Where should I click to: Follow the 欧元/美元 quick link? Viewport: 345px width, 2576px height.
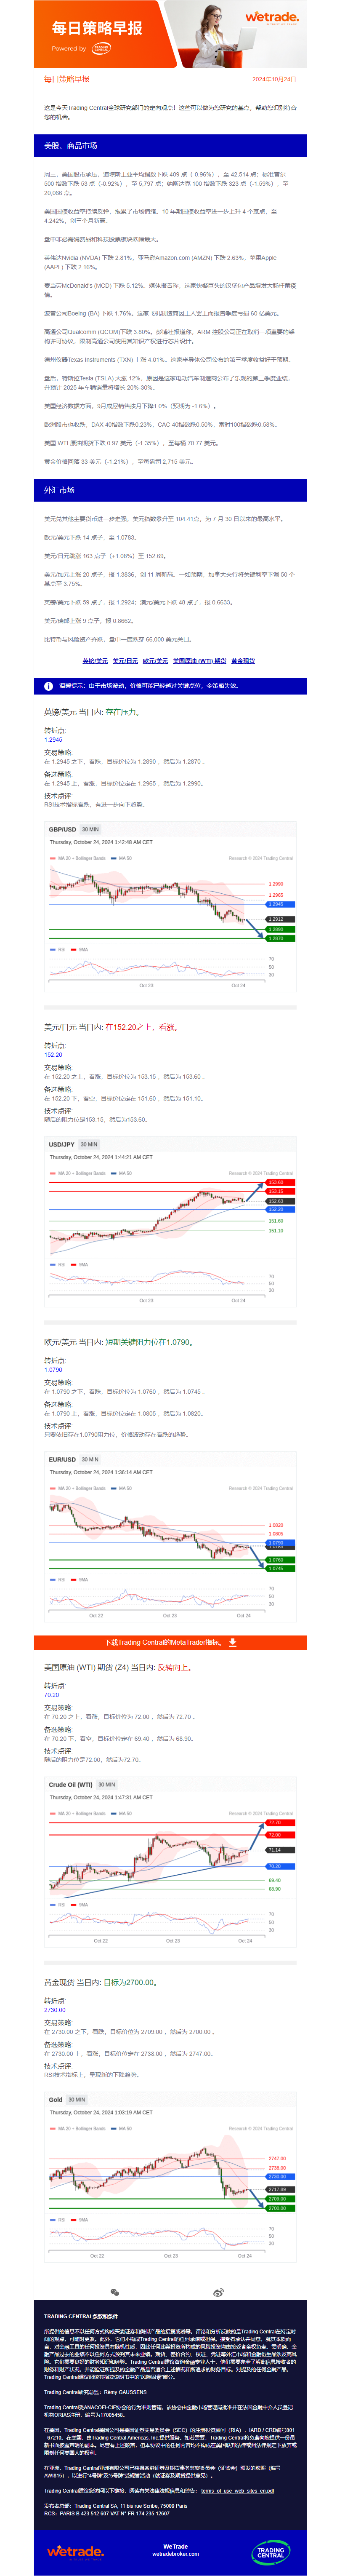coord(155,661)
